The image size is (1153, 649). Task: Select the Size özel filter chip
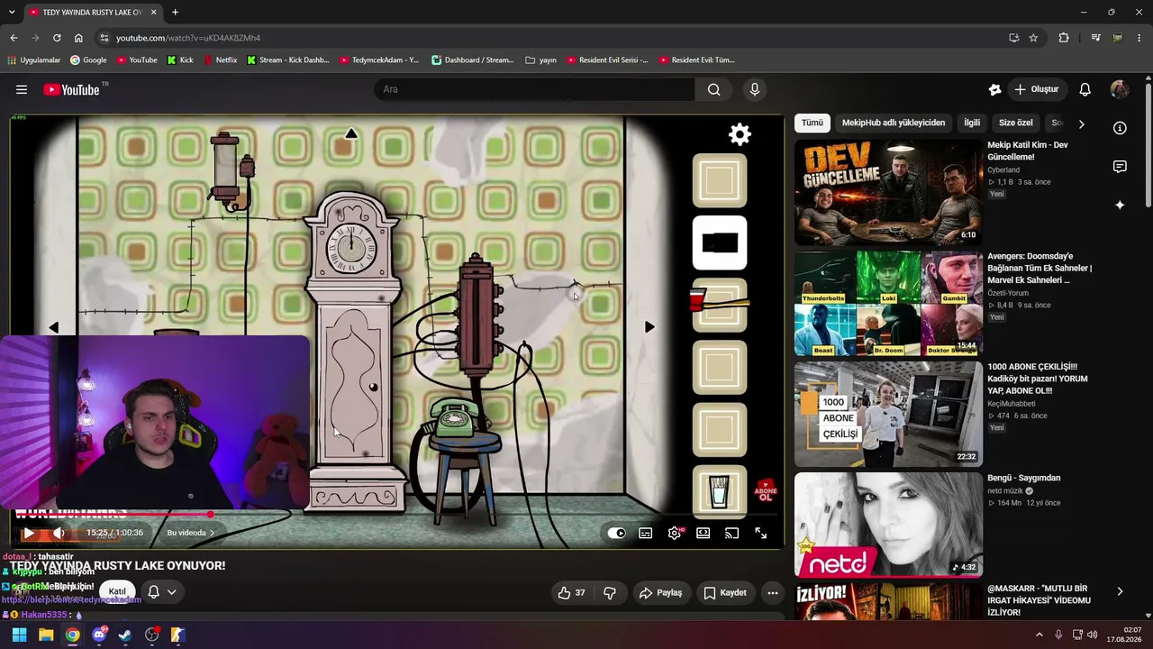(x=1016, y=123)
